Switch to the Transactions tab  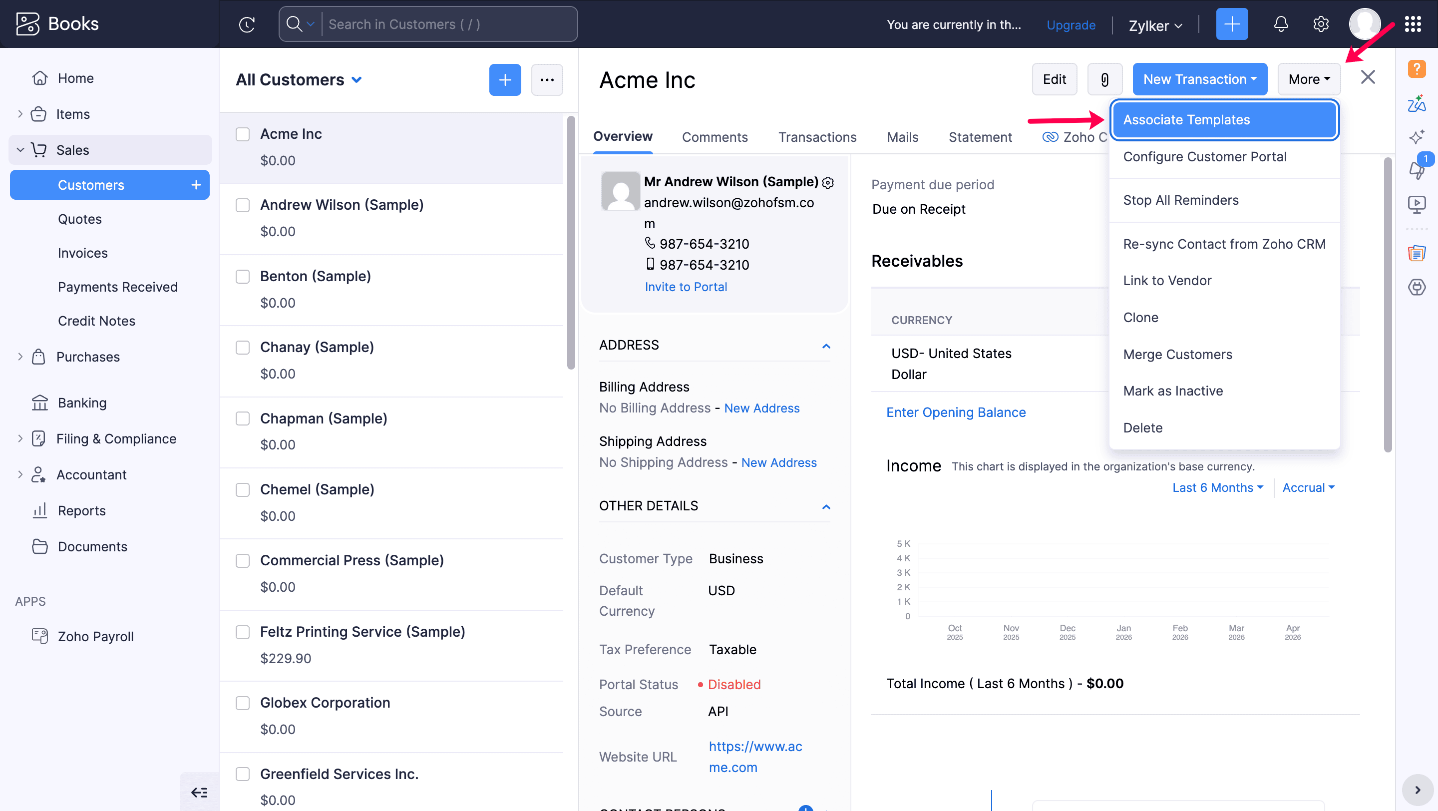coord(817,137)
